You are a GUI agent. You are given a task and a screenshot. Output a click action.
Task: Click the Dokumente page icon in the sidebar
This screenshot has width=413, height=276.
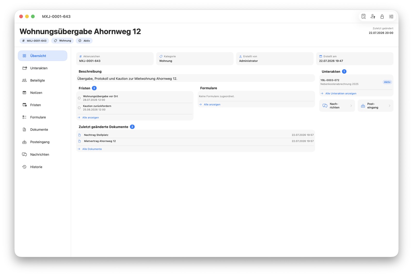point(25,129)
